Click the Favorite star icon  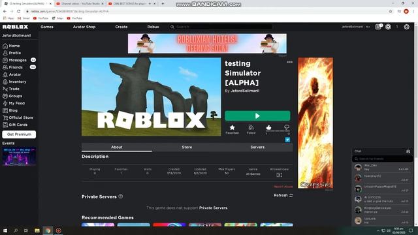click(233, 128)
